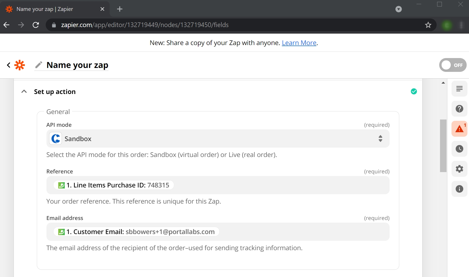Screen dimensions: 469x277
Task: Reload the page in the browser
Action: [x=36, y=25]
